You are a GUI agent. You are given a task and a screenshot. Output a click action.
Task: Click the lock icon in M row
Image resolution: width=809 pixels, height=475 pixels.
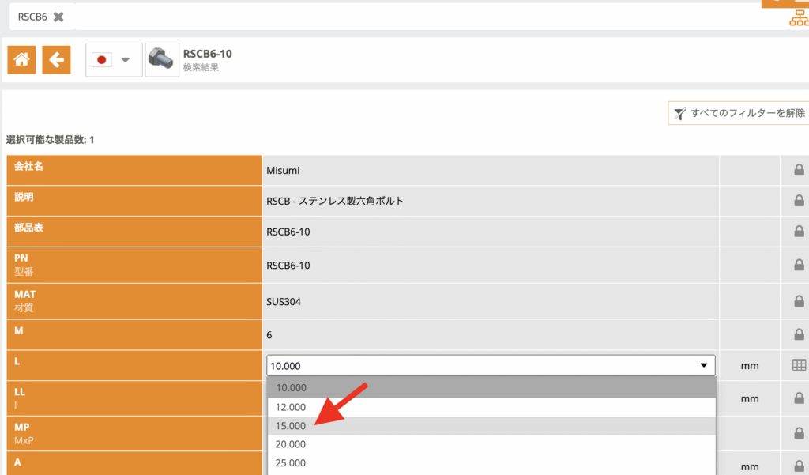[799, 334]
